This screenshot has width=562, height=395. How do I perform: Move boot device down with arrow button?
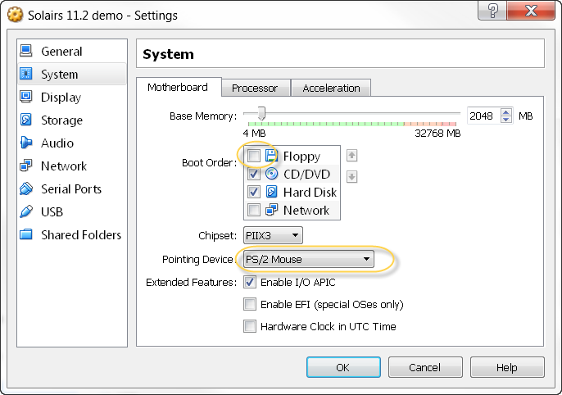coord(351,177)
